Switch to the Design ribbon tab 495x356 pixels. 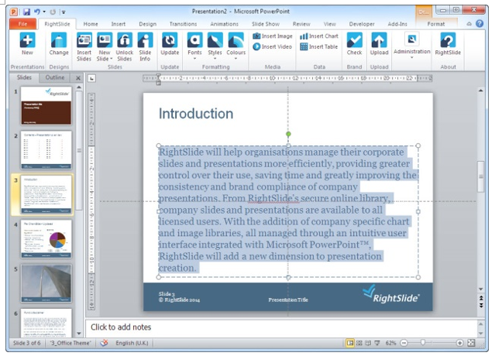(x=147, y=24)
